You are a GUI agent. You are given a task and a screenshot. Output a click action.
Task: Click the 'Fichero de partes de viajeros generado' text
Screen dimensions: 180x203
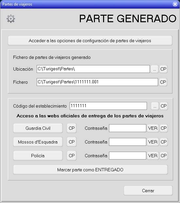[x=52, y=57]
